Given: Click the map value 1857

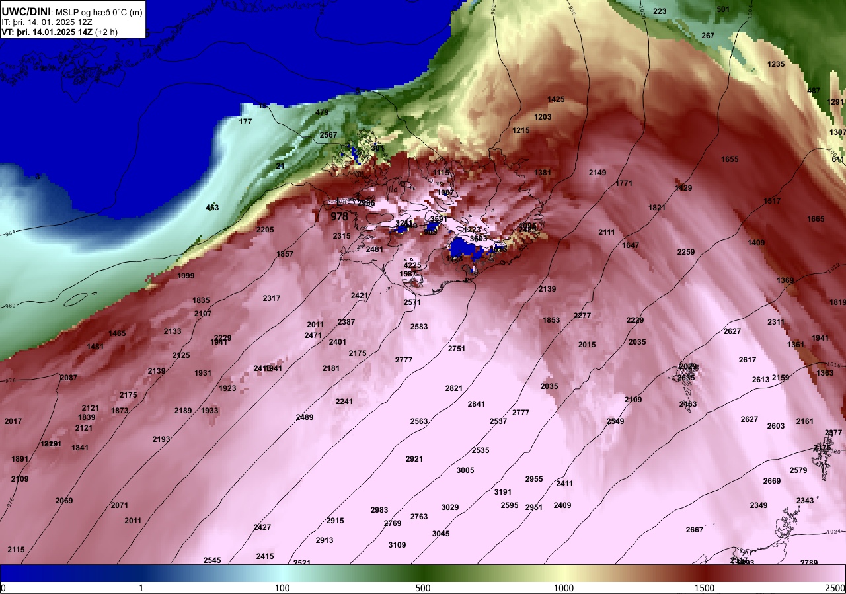Looking at the screenshot, I should coord(285,254).
